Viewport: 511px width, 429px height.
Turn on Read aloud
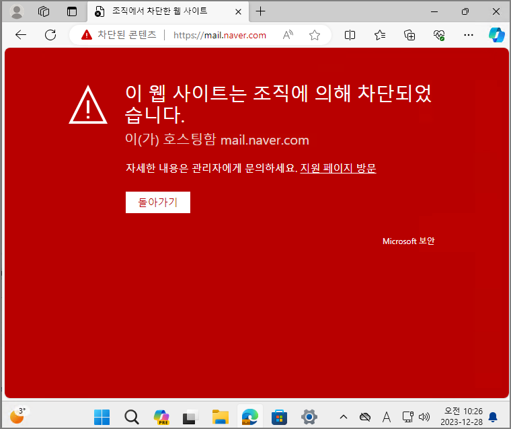coord(288,35)
